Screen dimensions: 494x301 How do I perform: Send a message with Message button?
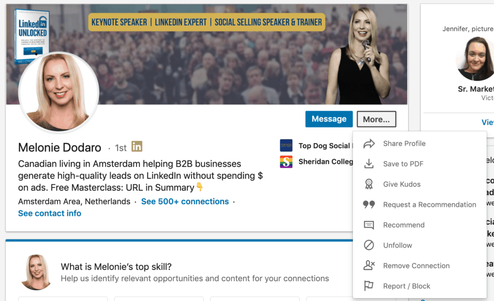point(329,119)
